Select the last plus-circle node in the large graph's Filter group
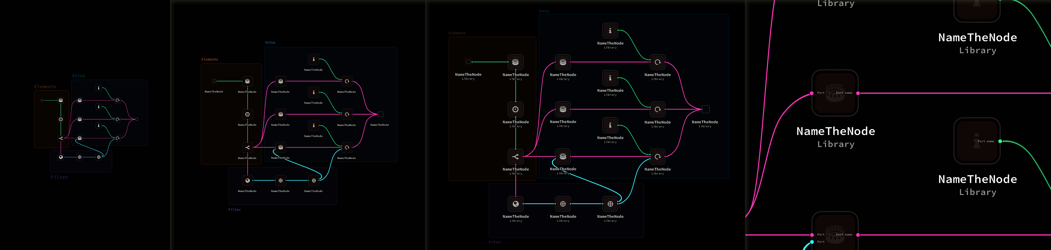1051x250 pixels. click(610, 204)
